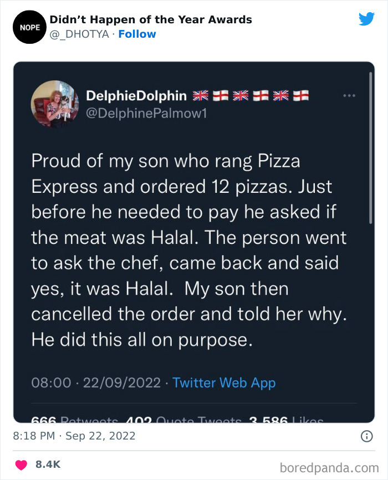Open the 8:18 PM · Sep 22, 2022 timestamp

(x=74, y=436)
